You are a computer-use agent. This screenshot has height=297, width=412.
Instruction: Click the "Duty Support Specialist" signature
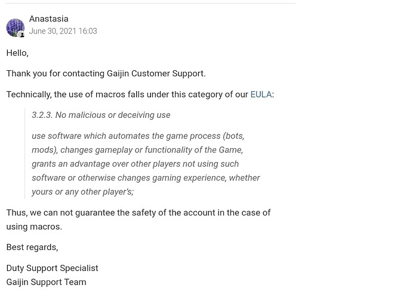pyautogui.click(x=52, y=268)
